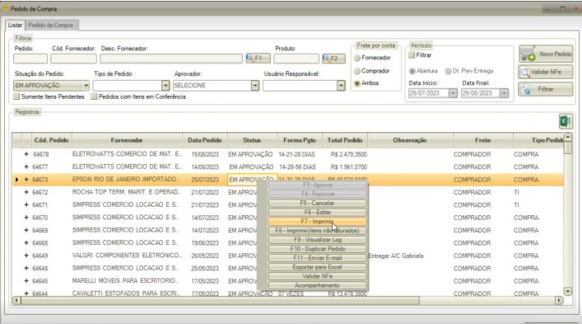Switch to the Pedido de Compra tab

click(x=51, y=26)
